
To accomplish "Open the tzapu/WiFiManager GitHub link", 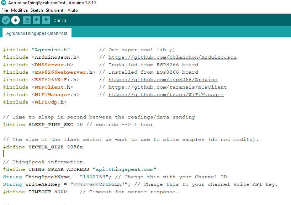I will coord(166,95).
